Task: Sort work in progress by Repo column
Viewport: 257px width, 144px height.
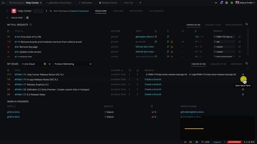Action: [11, 106]
